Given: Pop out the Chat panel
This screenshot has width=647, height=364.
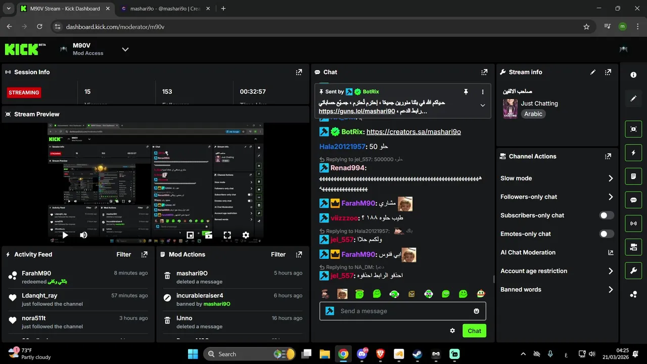Looking at the screenshot, I should [484, 72].
